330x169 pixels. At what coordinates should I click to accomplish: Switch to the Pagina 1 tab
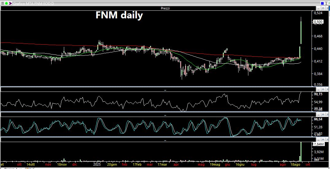(x=12, y=168)
